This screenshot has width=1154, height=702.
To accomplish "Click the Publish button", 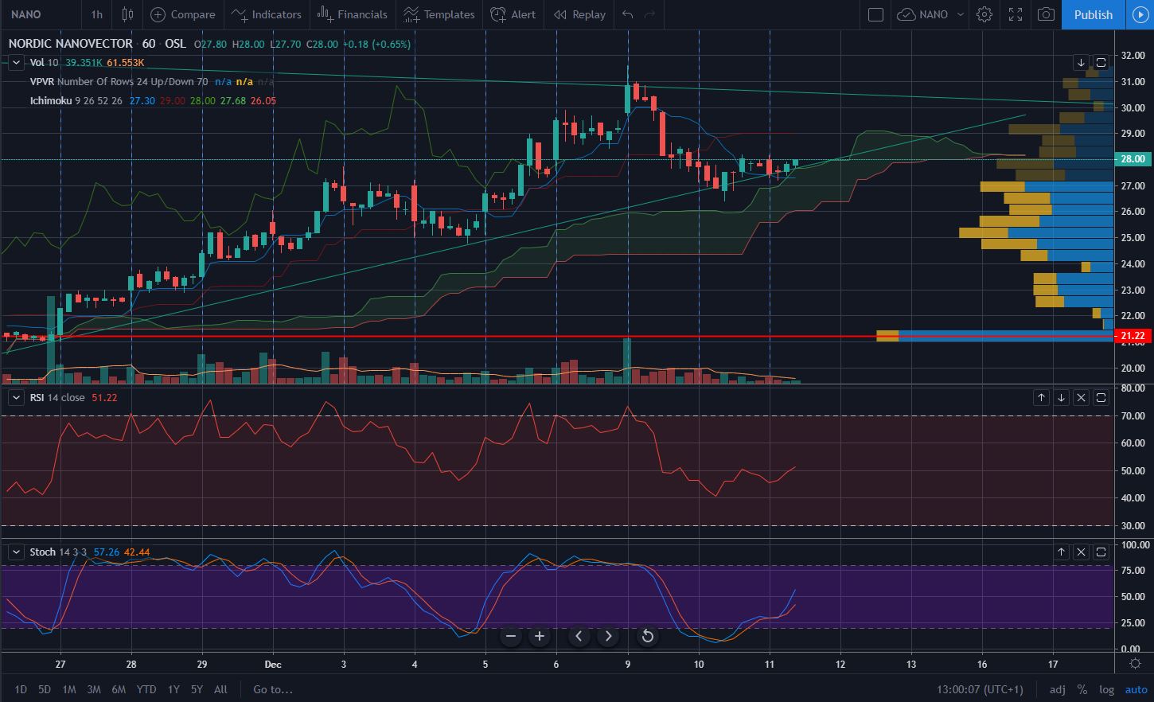I will pos(1094,14).
